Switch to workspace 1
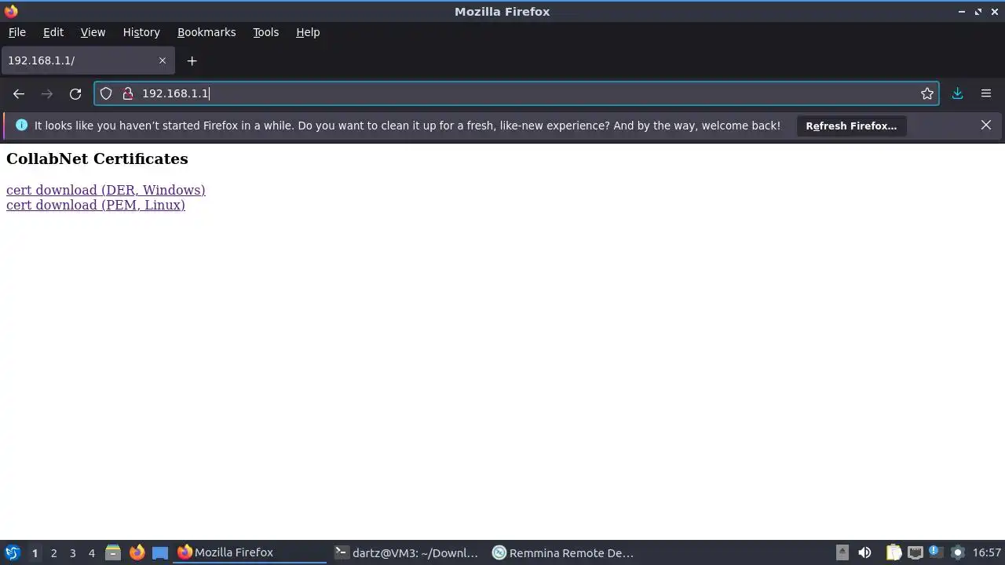This screenshot has width=1005, height=565. pos(35,553)
